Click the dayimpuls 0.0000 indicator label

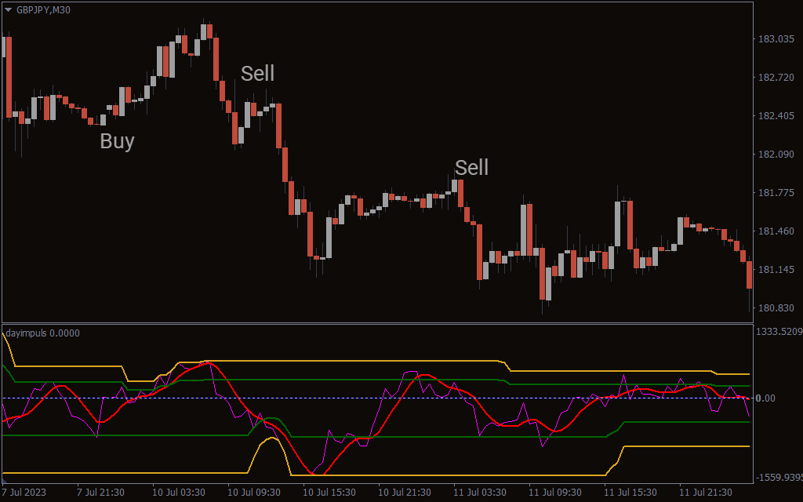click(42, 333)
